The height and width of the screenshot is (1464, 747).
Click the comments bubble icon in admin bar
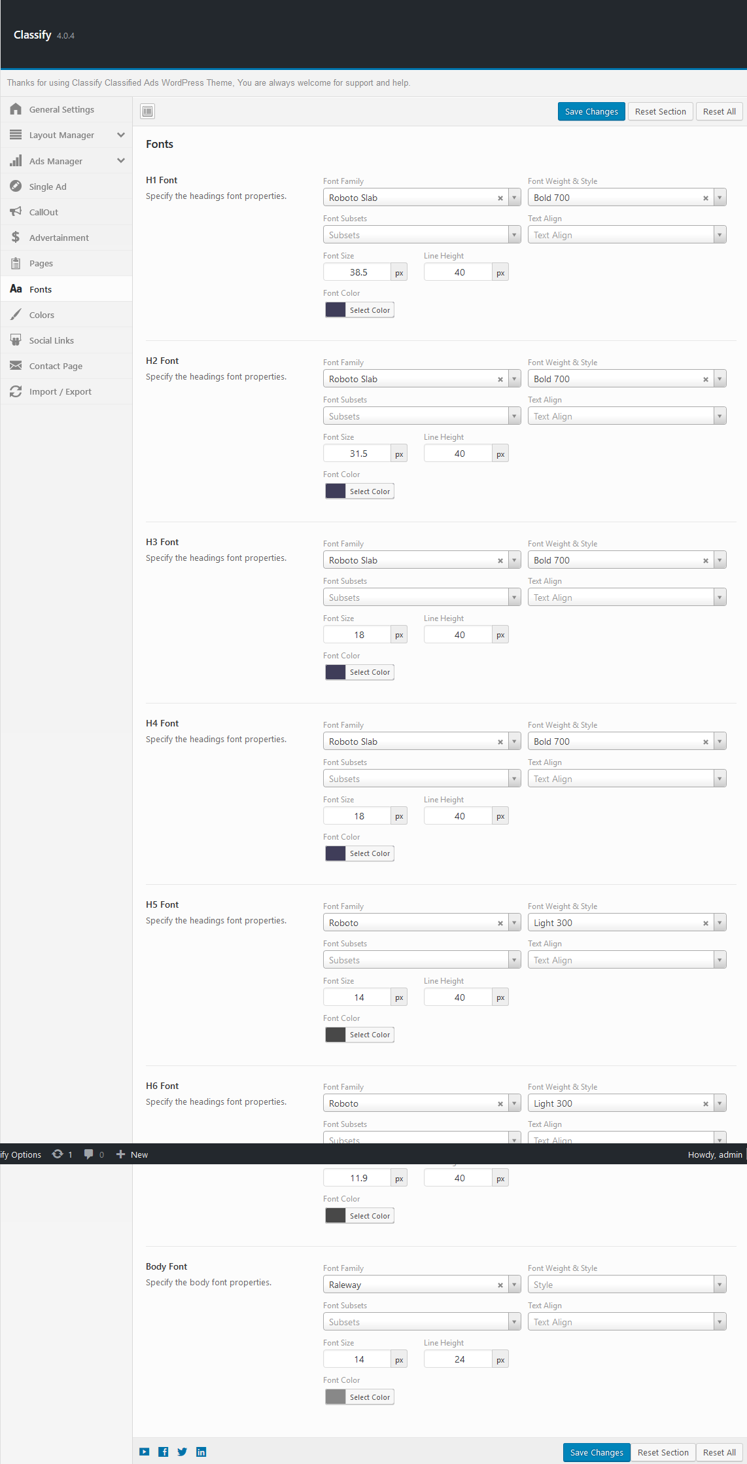click(x=89, y=1154)
